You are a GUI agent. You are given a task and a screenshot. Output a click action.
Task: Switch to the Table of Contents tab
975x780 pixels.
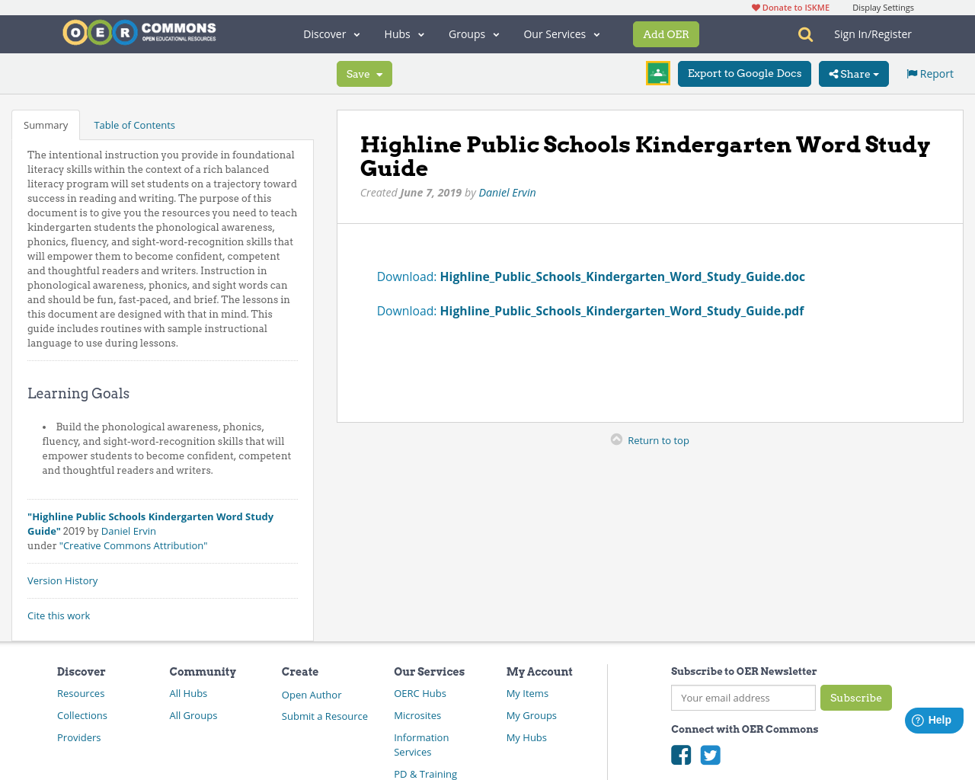point(133,123)
